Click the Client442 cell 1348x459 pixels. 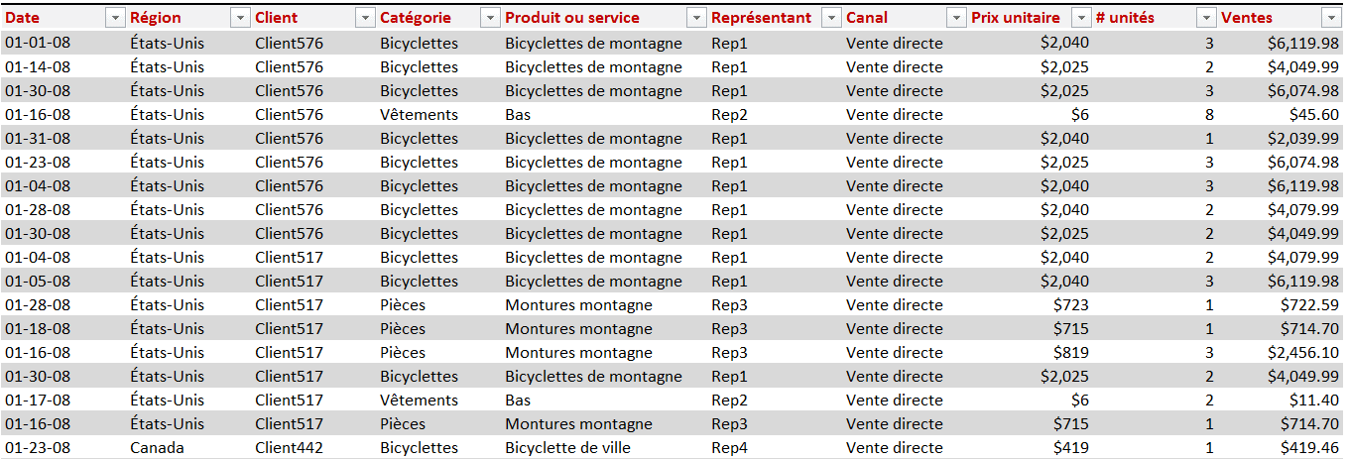tap(289, 447)
